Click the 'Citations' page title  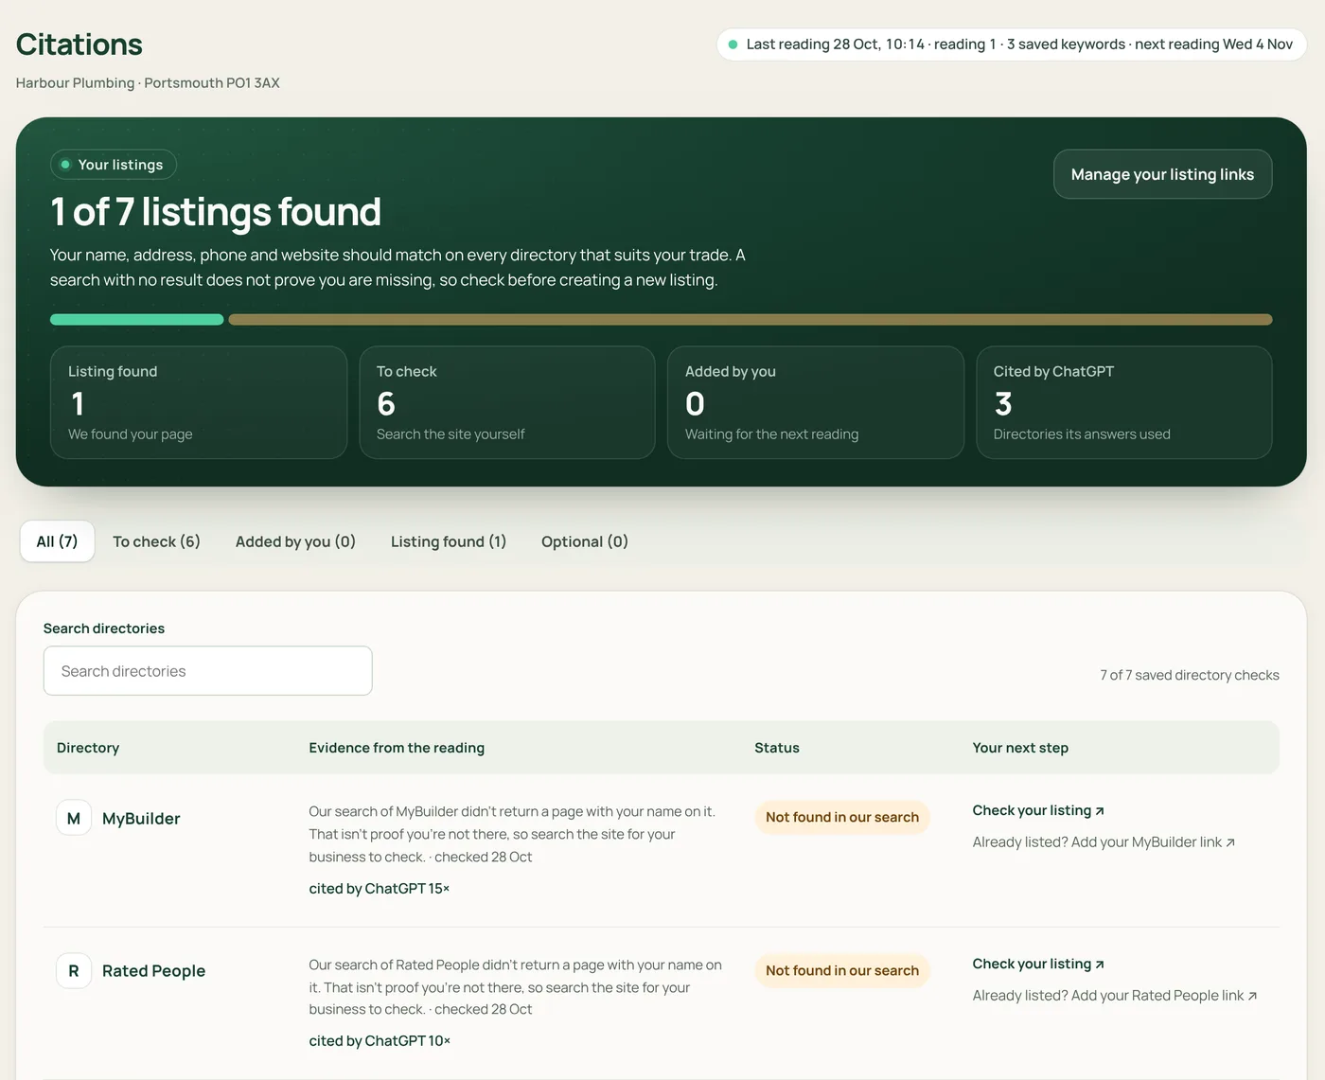point(79,44)
